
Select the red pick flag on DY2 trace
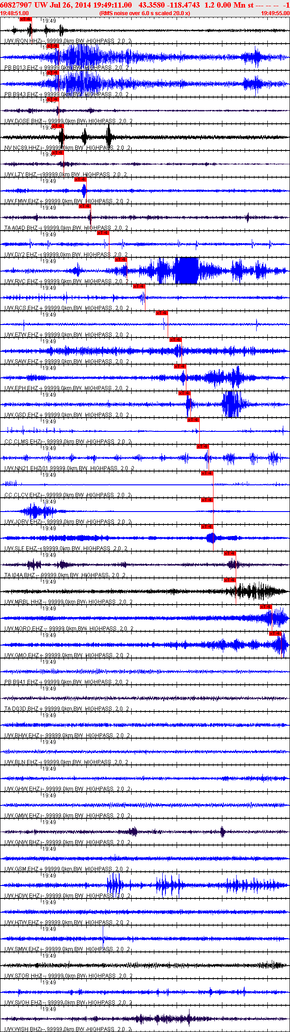pyautogui.click(x=103, y=233)
